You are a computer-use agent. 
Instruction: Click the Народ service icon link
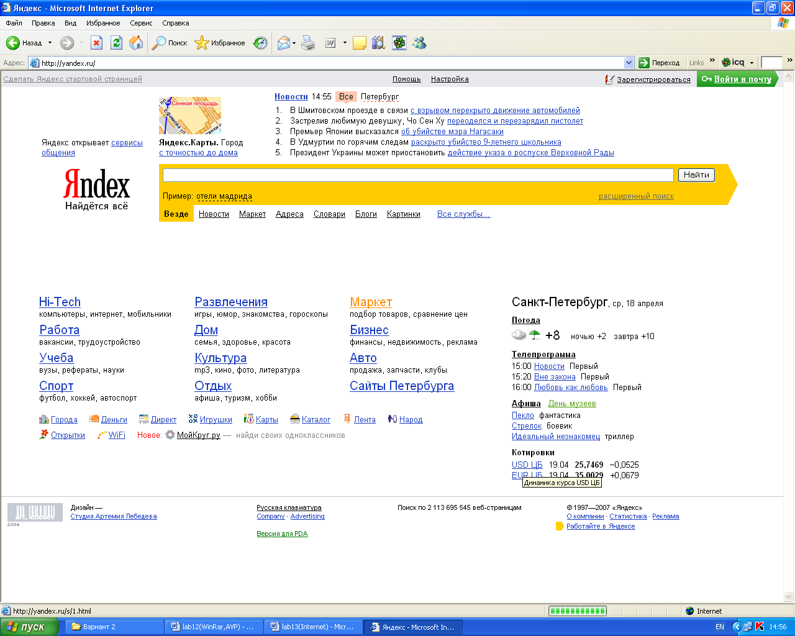click(405, 419)
